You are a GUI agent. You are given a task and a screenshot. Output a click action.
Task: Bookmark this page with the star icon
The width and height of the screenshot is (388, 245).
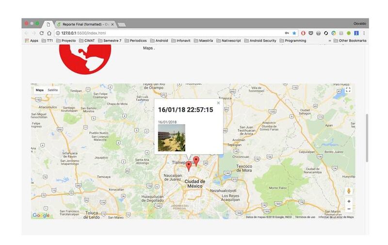tap(294, 33)
